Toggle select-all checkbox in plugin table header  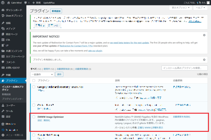click(x=34, y=81)
